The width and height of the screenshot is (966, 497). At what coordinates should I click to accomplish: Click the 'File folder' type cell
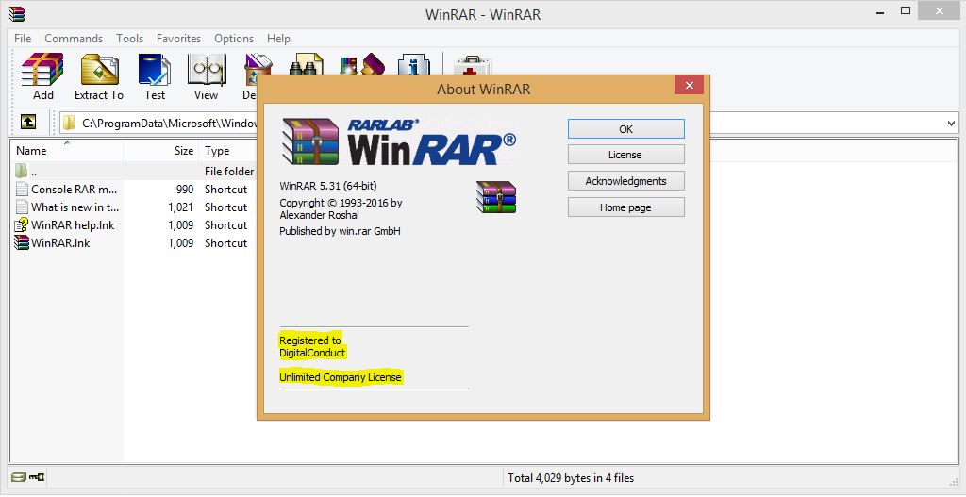(x=229, y=172)
